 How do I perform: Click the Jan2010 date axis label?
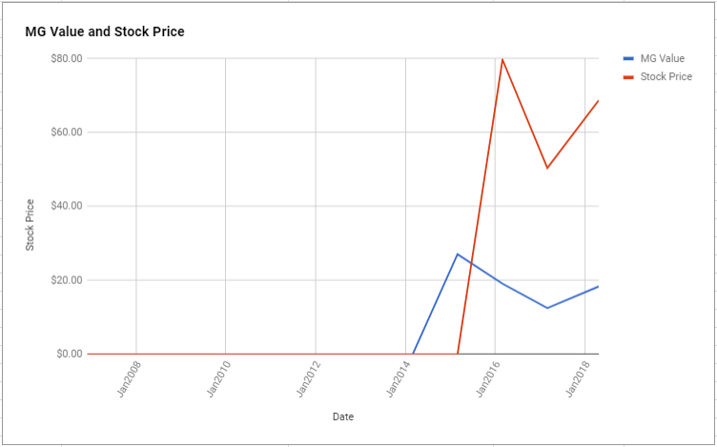(x=218, y=379)
